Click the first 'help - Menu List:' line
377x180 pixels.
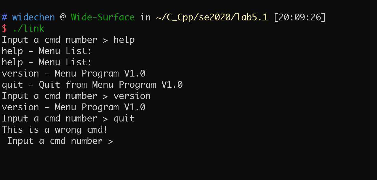click(x=47, y=51)
